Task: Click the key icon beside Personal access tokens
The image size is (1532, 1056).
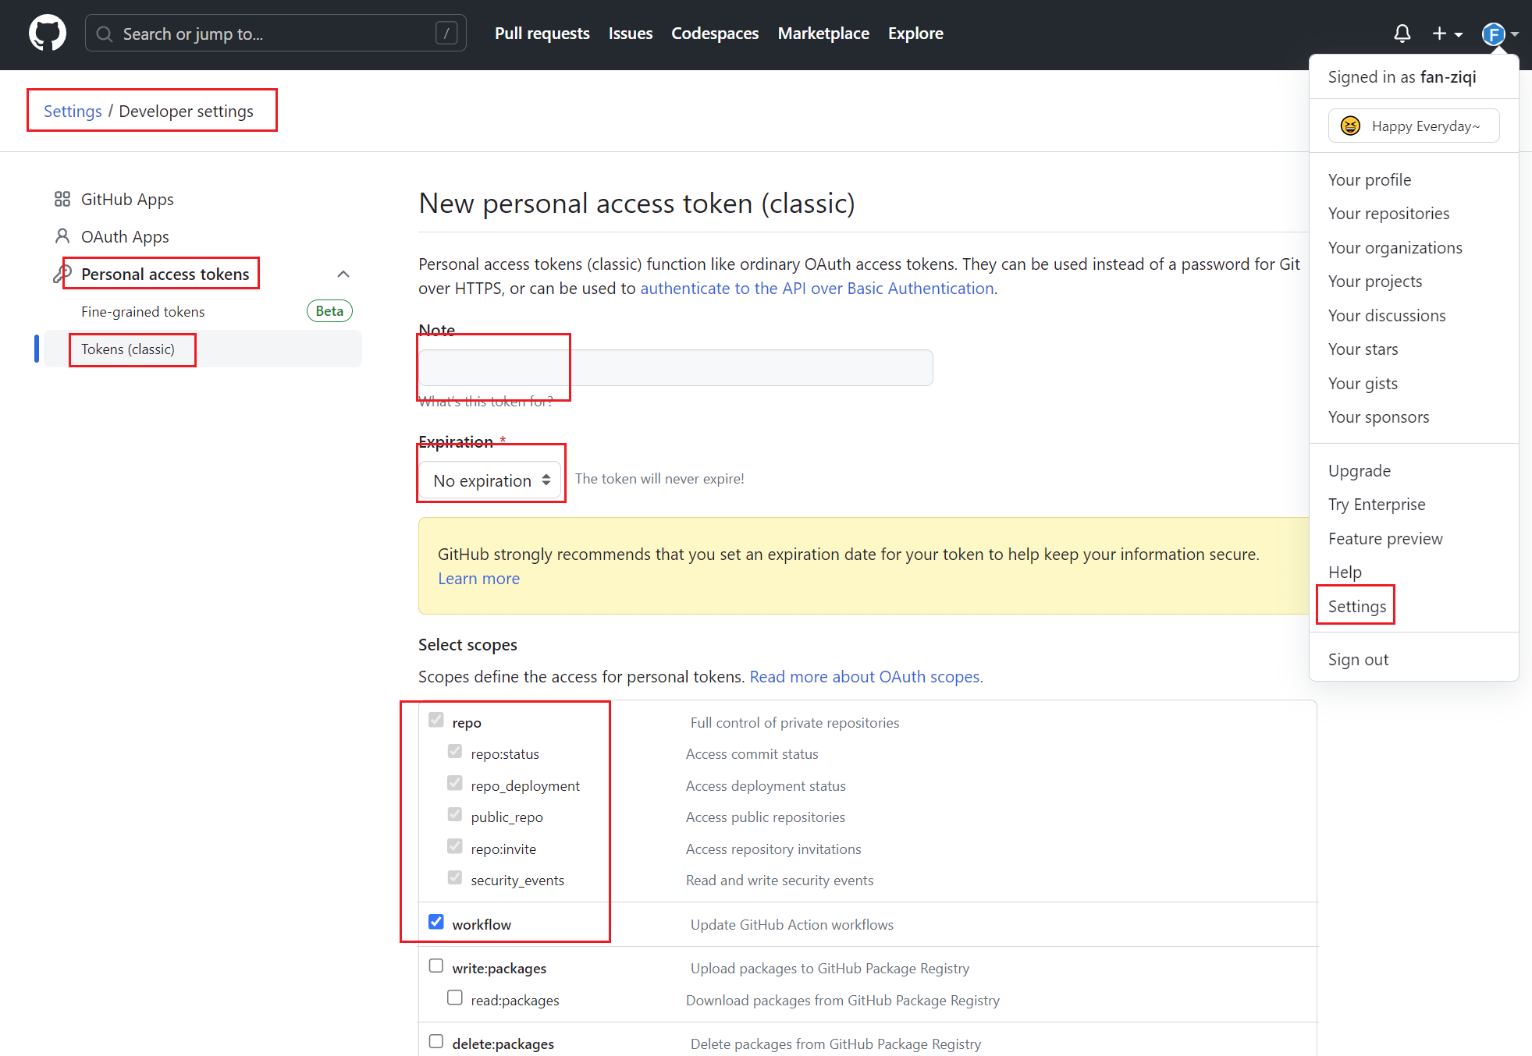Action: [62, 274]
